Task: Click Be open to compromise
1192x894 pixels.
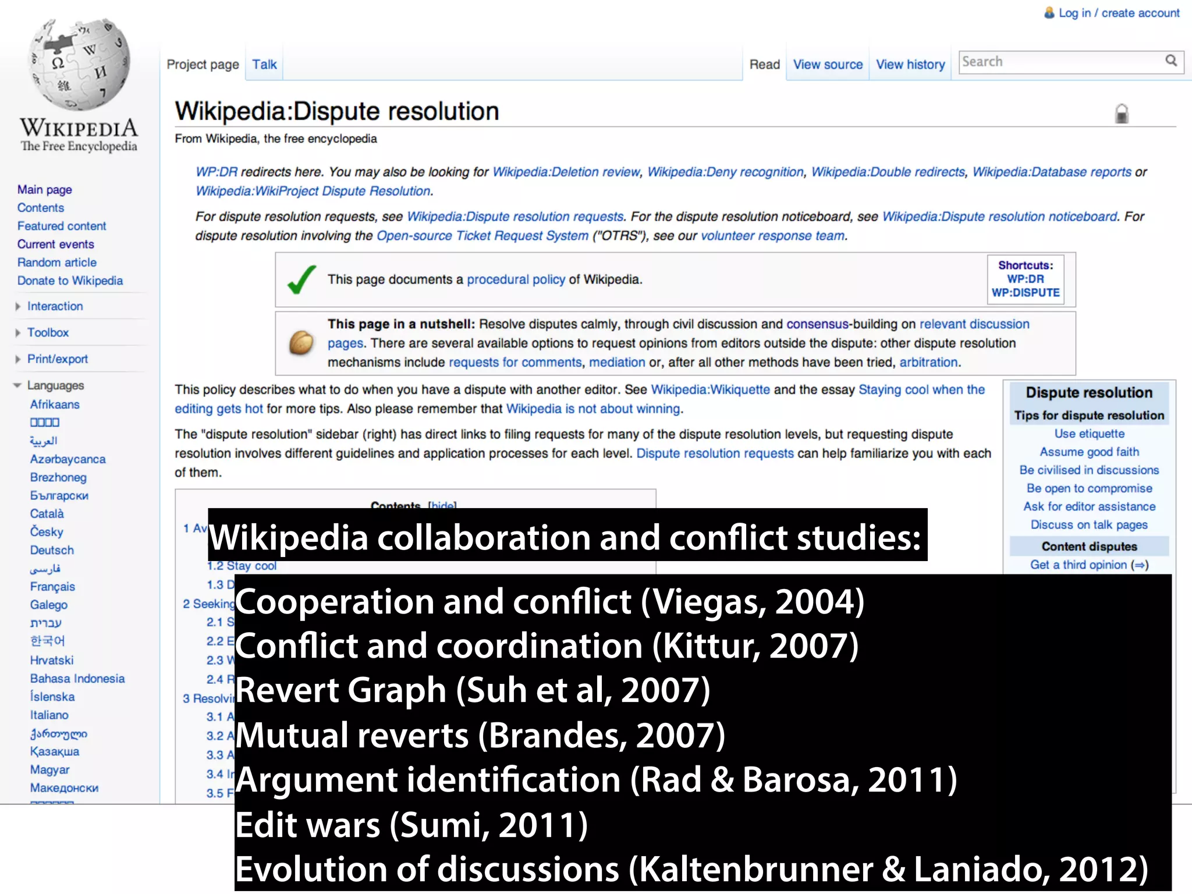Action: [x=1089, y=488]
